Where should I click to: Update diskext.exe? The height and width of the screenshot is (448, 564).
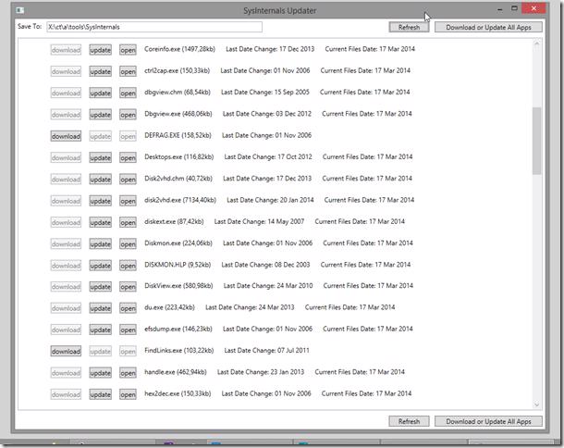coord(101,222)
